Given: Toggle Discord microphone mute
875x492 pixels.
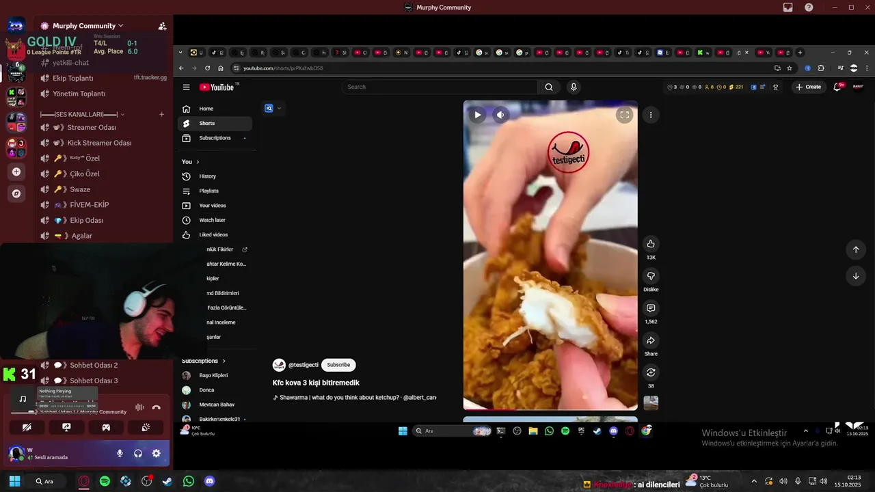Looking at the screenshot, I should (120, 453).
